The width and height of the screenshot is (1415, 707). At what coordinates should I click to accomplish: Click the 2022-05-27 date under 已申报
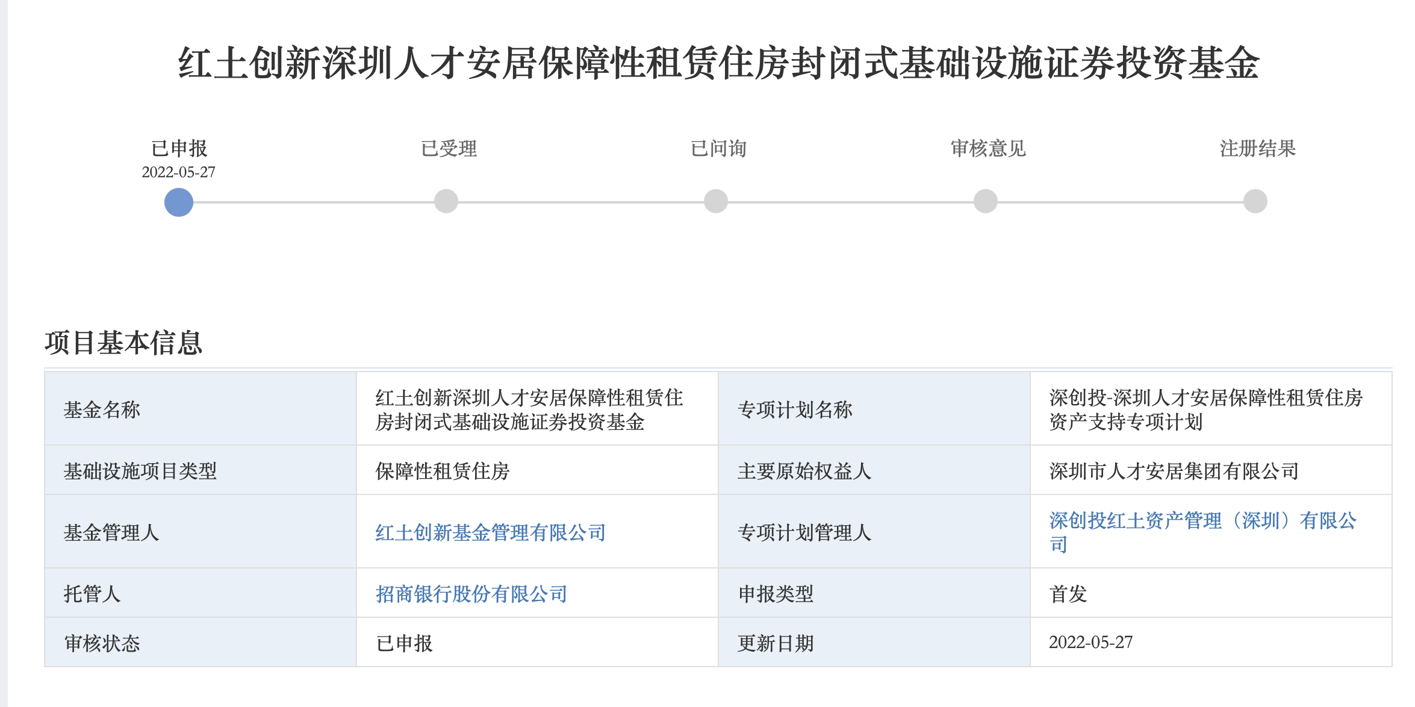[178, 172]
